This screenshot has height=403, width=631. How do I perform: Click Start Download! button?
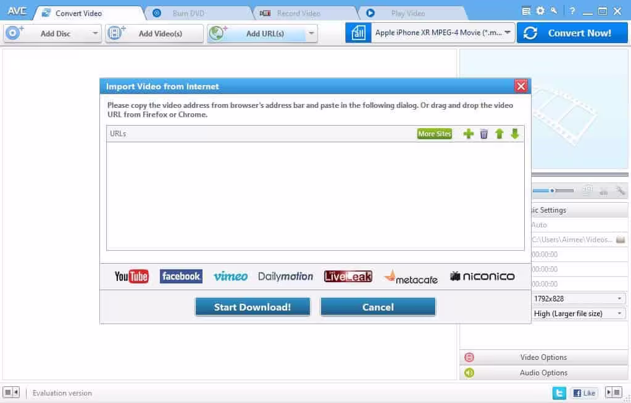click(253, 307)
